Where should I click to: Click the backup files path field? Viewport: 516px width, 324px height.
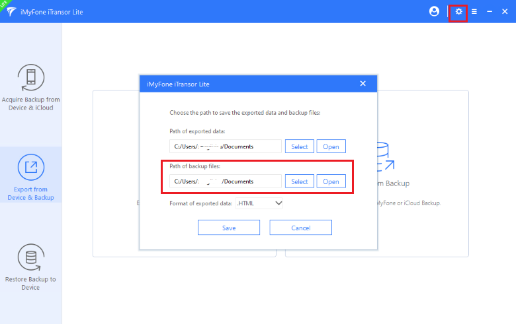pyautogui.click(x=226, y=181)
